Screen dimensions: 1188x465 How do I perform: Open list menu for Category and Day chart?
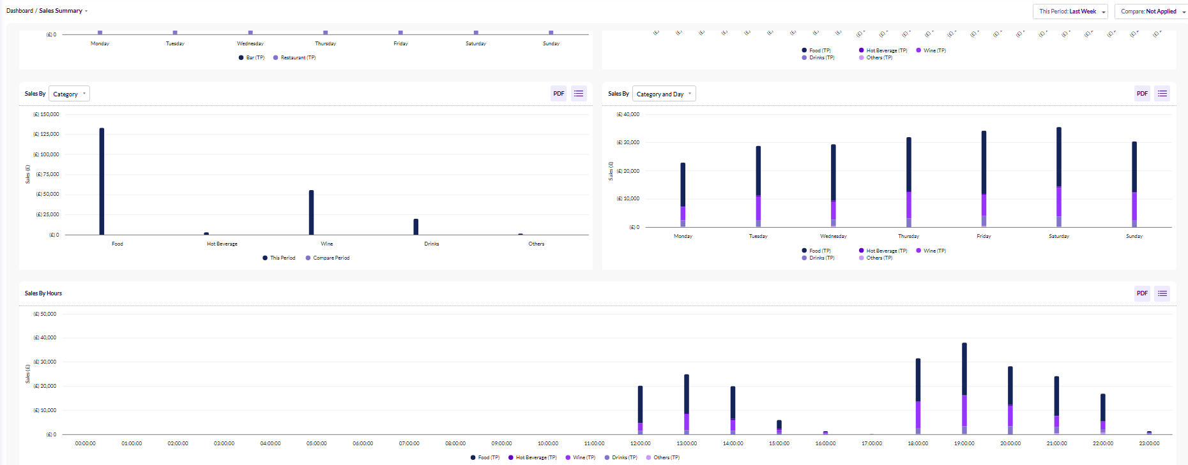click(x=1162, y=94)
